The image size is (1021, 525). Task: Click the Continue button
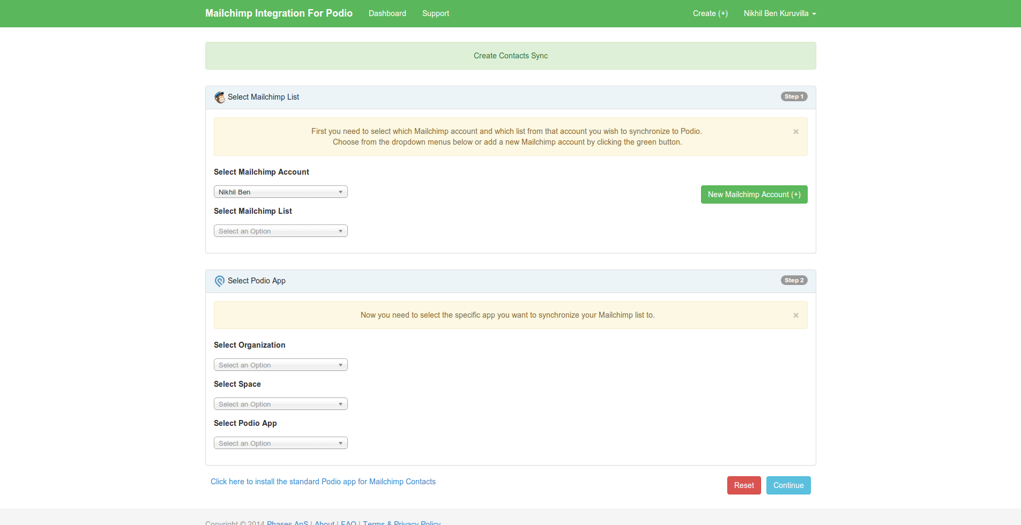click(x=788, y=485)
